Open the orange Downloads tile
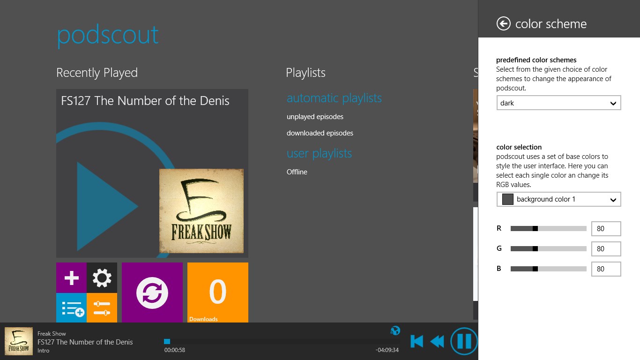Image resolution: width=640 pixels, height=360 pixels. click(x=218, y=293)
